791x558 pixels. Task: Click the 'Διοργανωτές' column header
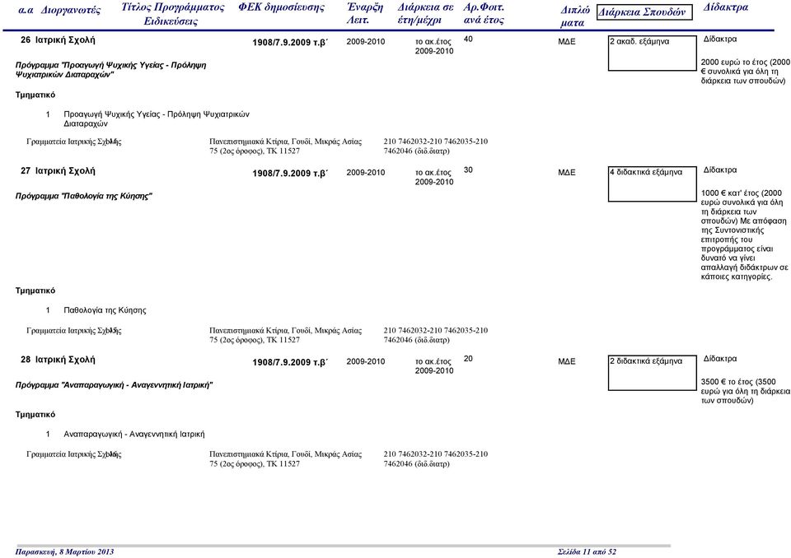pos(71,10)
